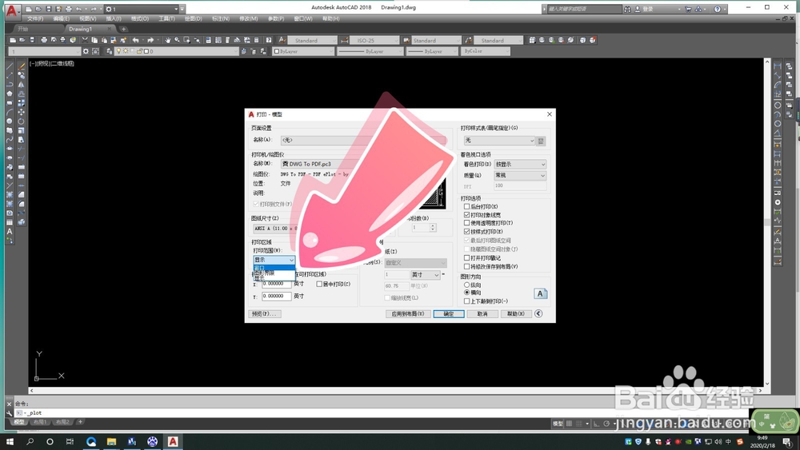Viewport: 800px width, 450px height.
Task: Open the workspace dropdown in quick access toolbar
Action: [x=142, y=9]
